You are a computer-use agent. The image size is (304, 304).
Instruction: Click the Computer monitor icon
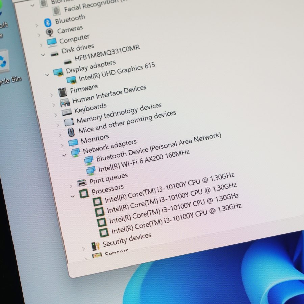[x=52, y=42]
